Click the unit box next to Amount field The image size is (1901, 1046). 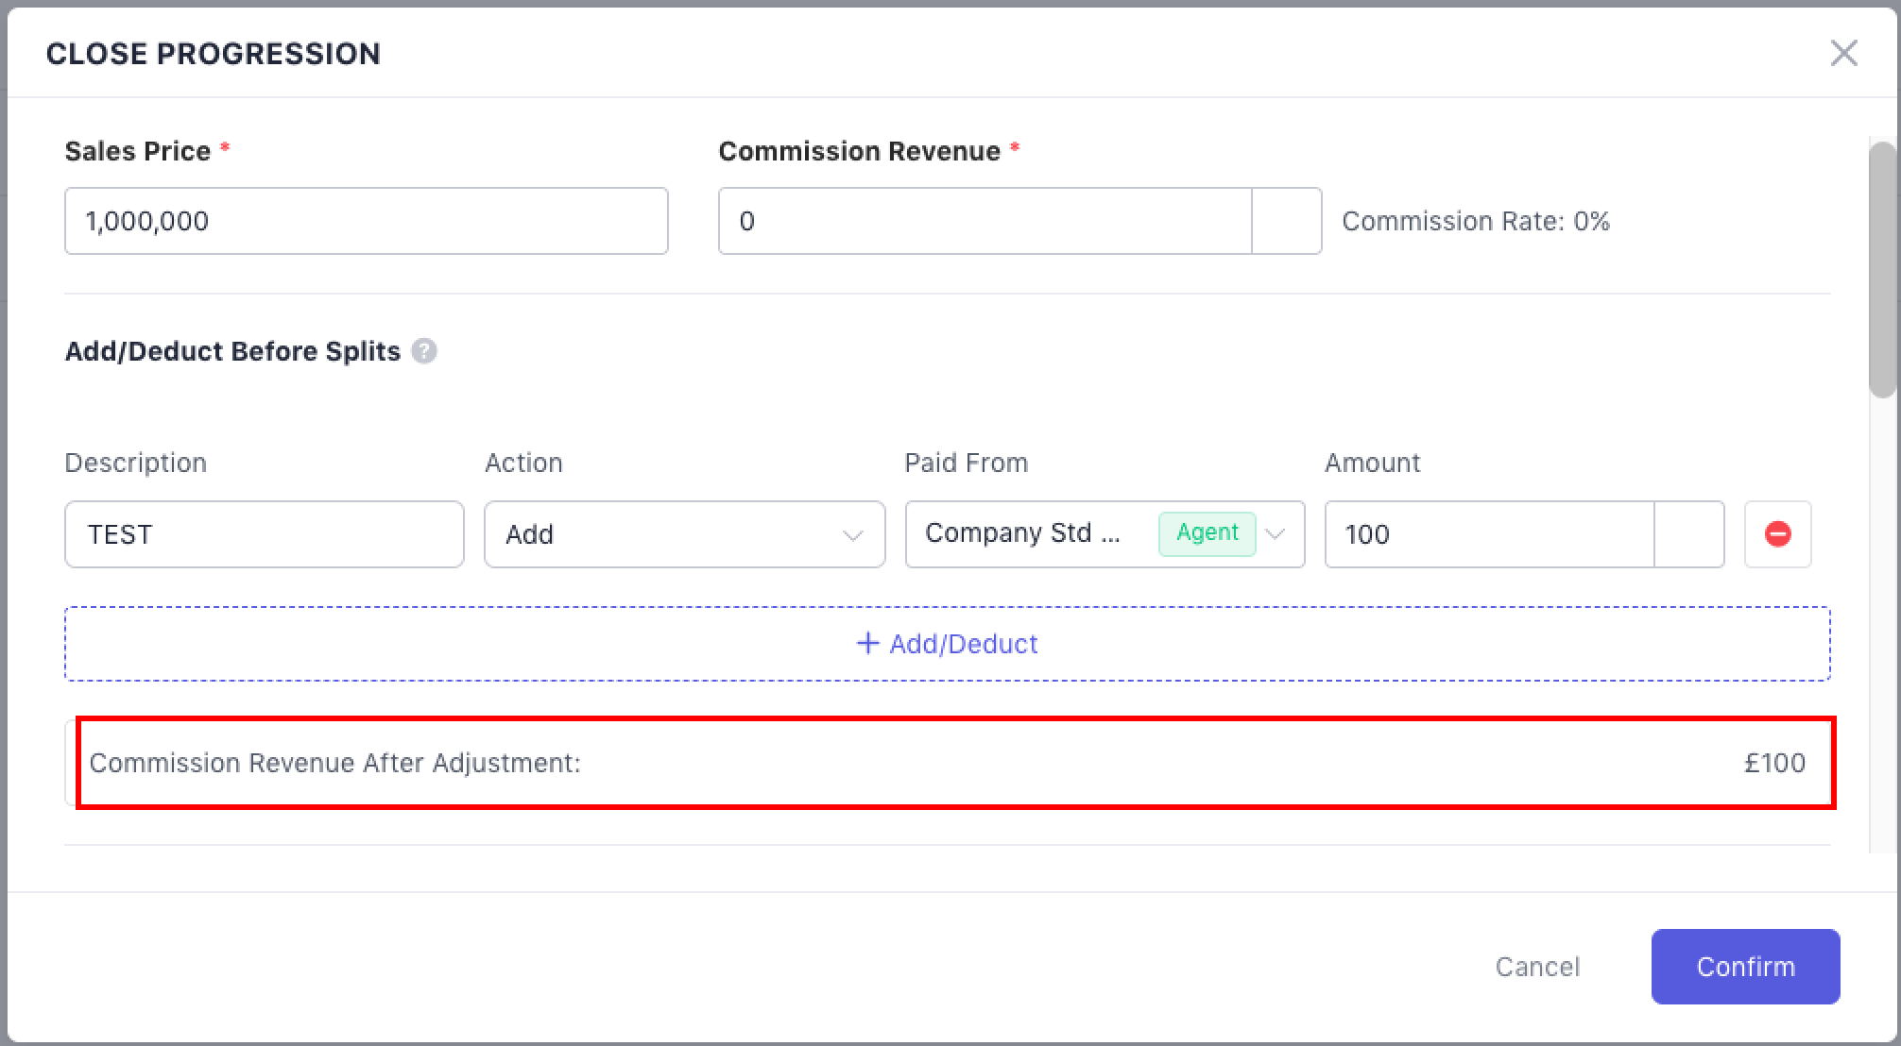1688,534
